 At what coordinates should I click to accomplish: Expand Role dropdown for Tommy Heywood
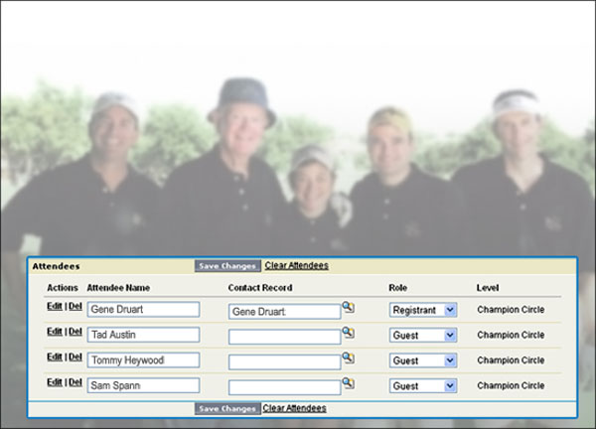pos(423,359)
